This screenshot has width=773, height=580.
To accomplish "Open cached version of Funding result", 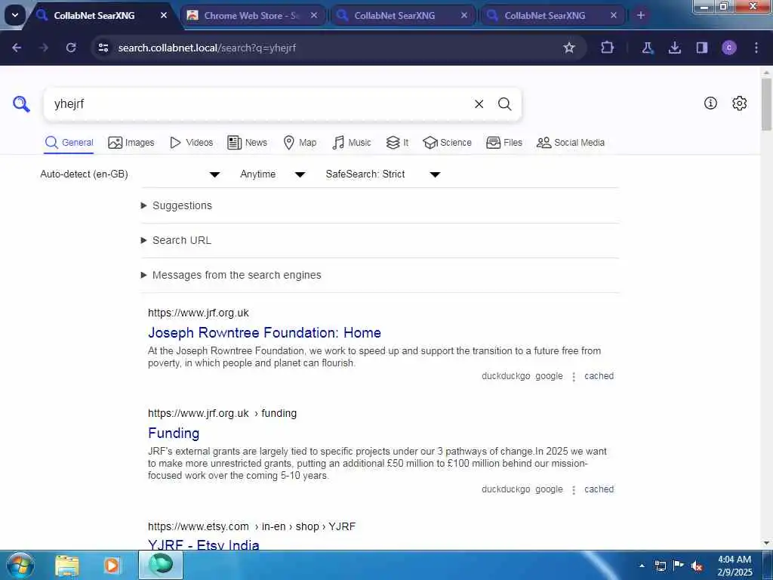I will [x=599, y=489].
